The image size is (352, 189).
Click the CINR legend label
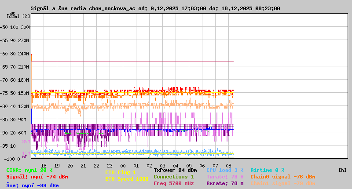point(29,170)
